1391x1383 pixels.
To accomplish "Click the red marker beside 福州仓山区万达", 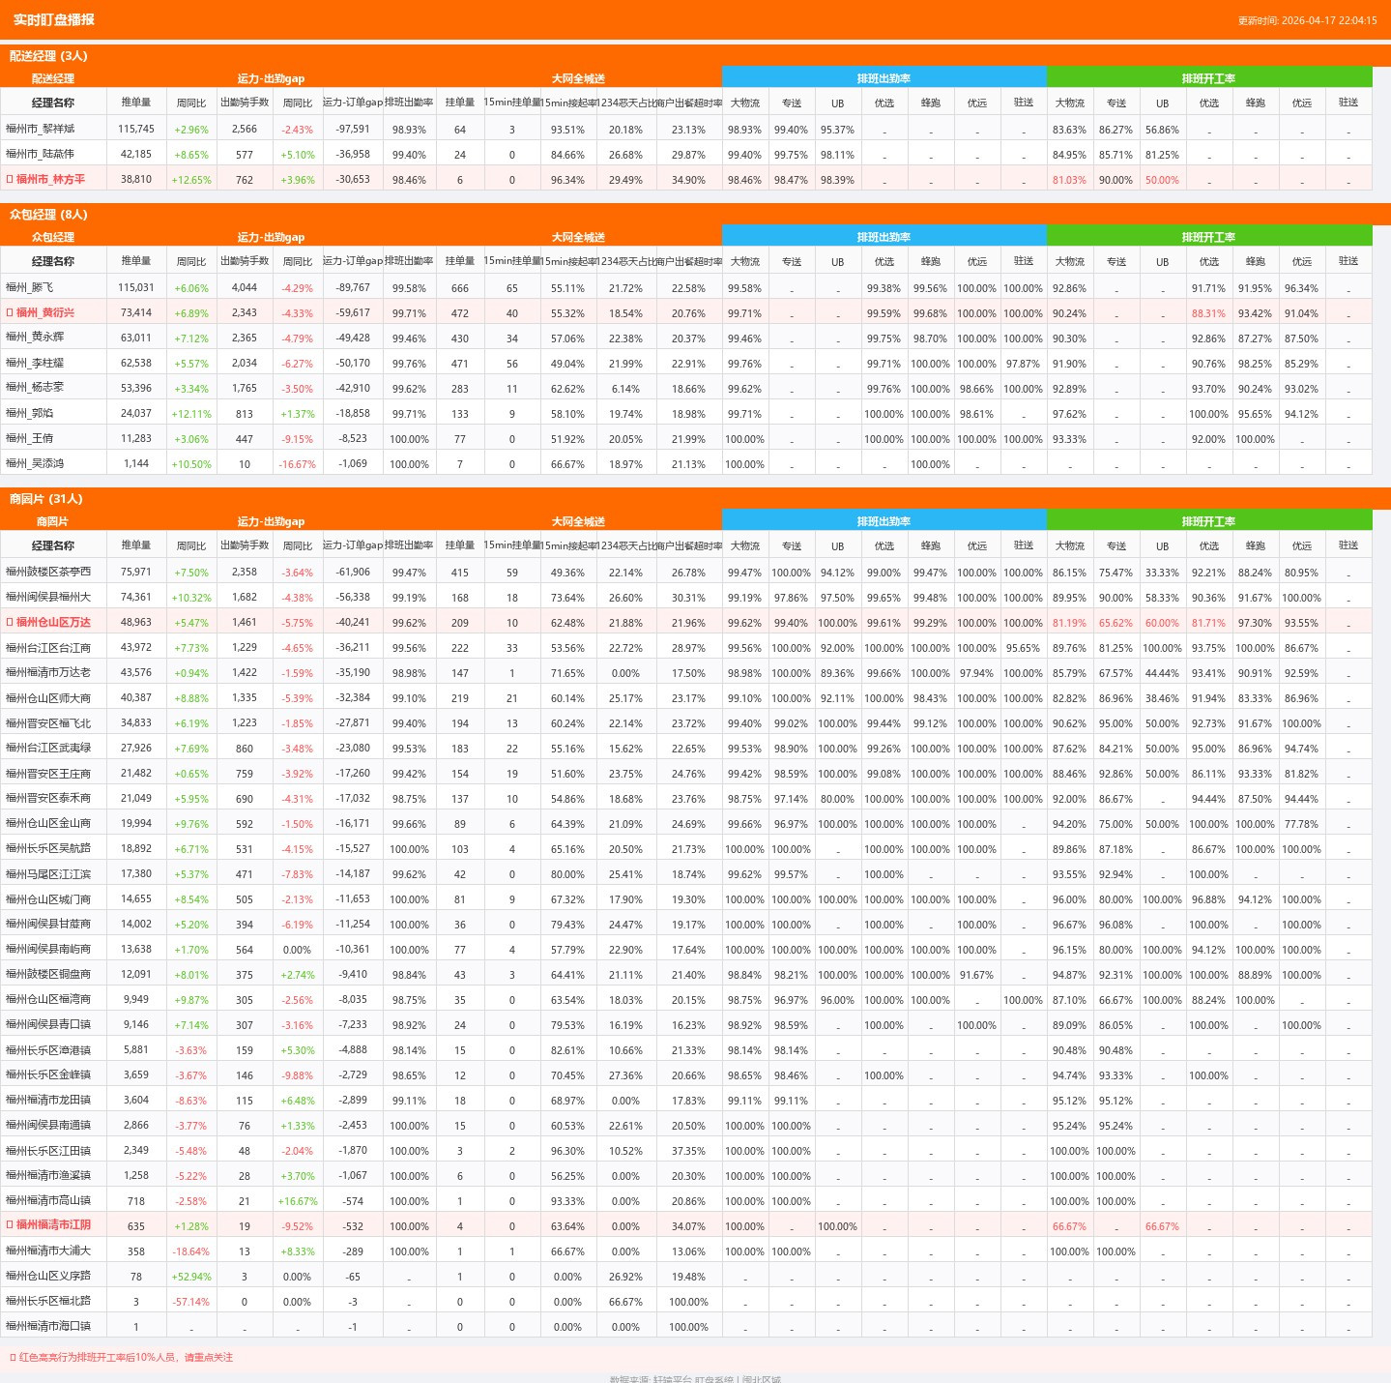I will (x=10, y=622).
